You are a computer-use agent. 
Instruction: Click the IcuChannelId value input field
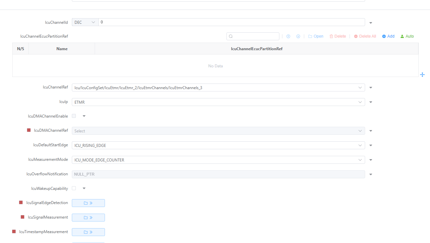(232, 22)
